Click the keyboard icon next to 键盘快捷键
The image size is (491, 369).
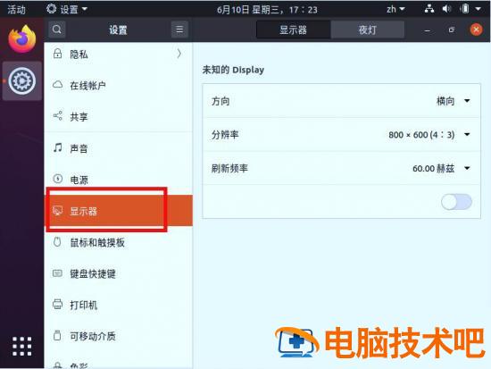pyautogui.click(x=57, y=273)
